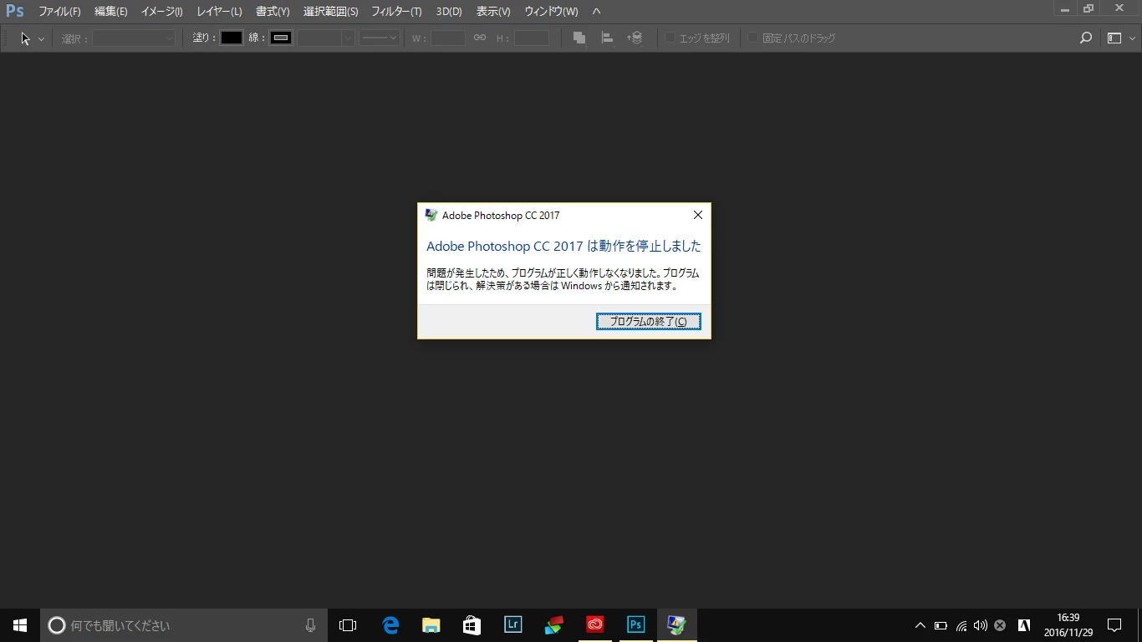Open the 選択範囲(S) menu
The height and width of the screenshot is (642, 1142).
click(330, 12)
